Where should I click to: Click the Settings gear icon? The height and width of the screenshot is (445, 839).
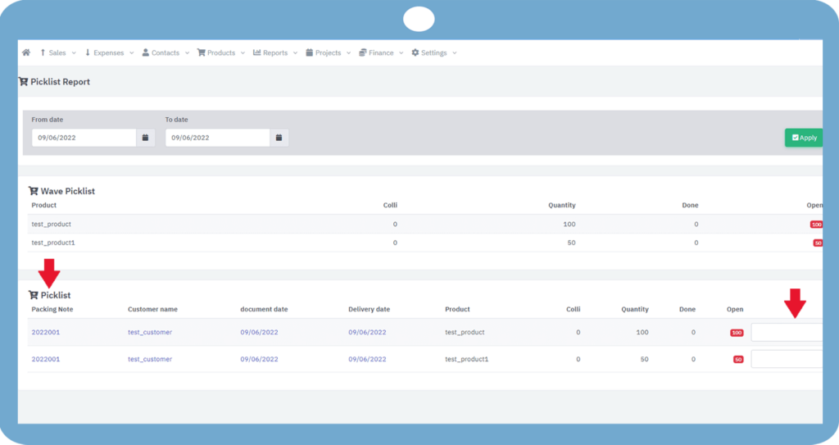415,52
